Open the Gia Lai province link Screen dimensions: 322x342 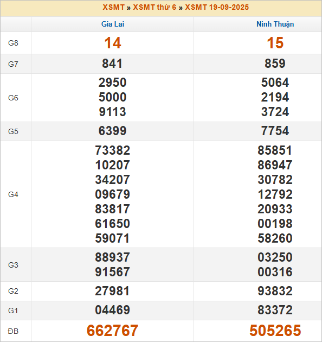pos(113,24)
